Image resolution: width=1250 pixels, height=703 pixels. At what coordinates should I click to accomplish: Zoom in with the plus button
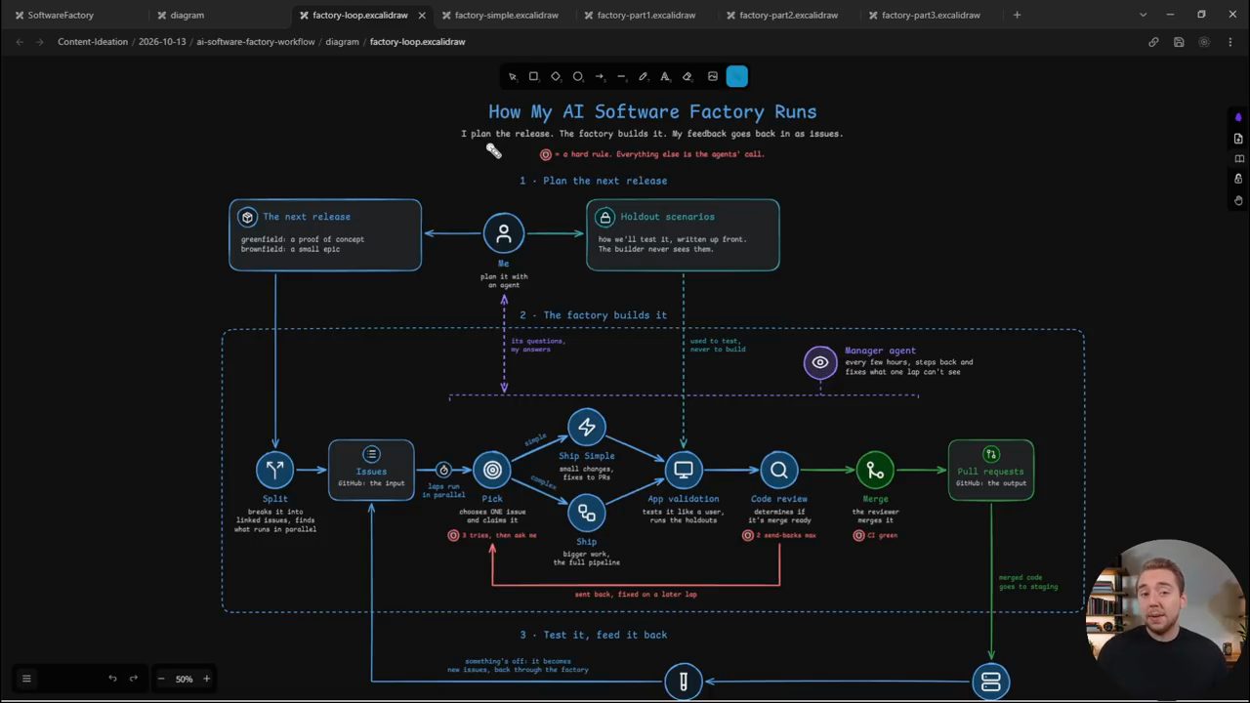click(206, 679)
